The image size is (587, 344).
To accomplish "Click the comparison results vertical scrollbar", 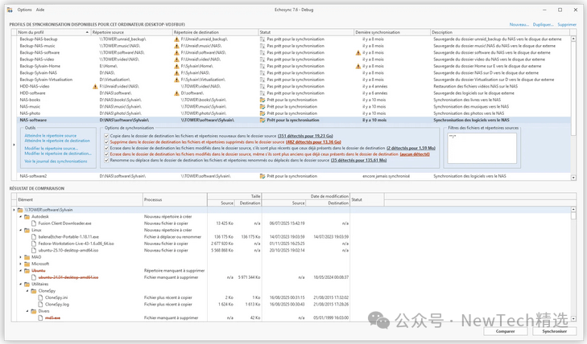I will point(573,265).
